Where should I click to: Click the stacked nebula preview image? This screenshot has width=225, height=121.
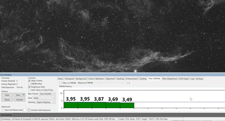(112, 36)
